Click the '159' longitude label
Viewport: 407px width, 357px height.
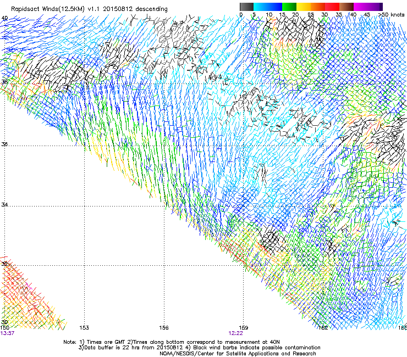(x=244, y=328)
